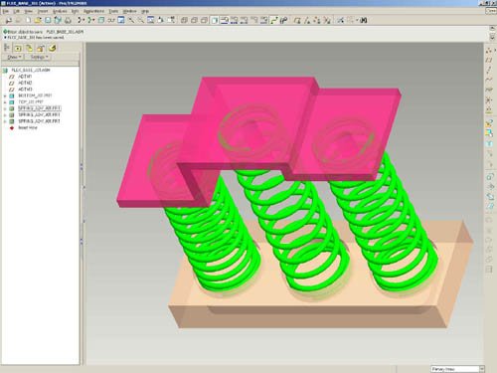
Task: Refit the model to the screen
Action: (151, 20)
